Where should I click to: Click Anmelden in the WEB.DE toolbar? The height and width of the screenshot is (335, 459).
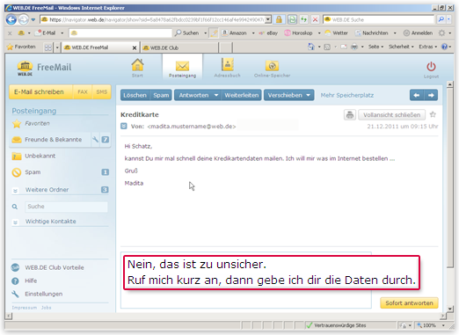[418, 33]
